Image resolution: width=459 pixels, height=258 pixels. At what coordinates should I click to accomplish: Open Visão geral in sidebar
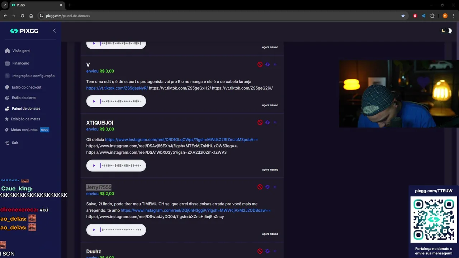pos(21,51)
